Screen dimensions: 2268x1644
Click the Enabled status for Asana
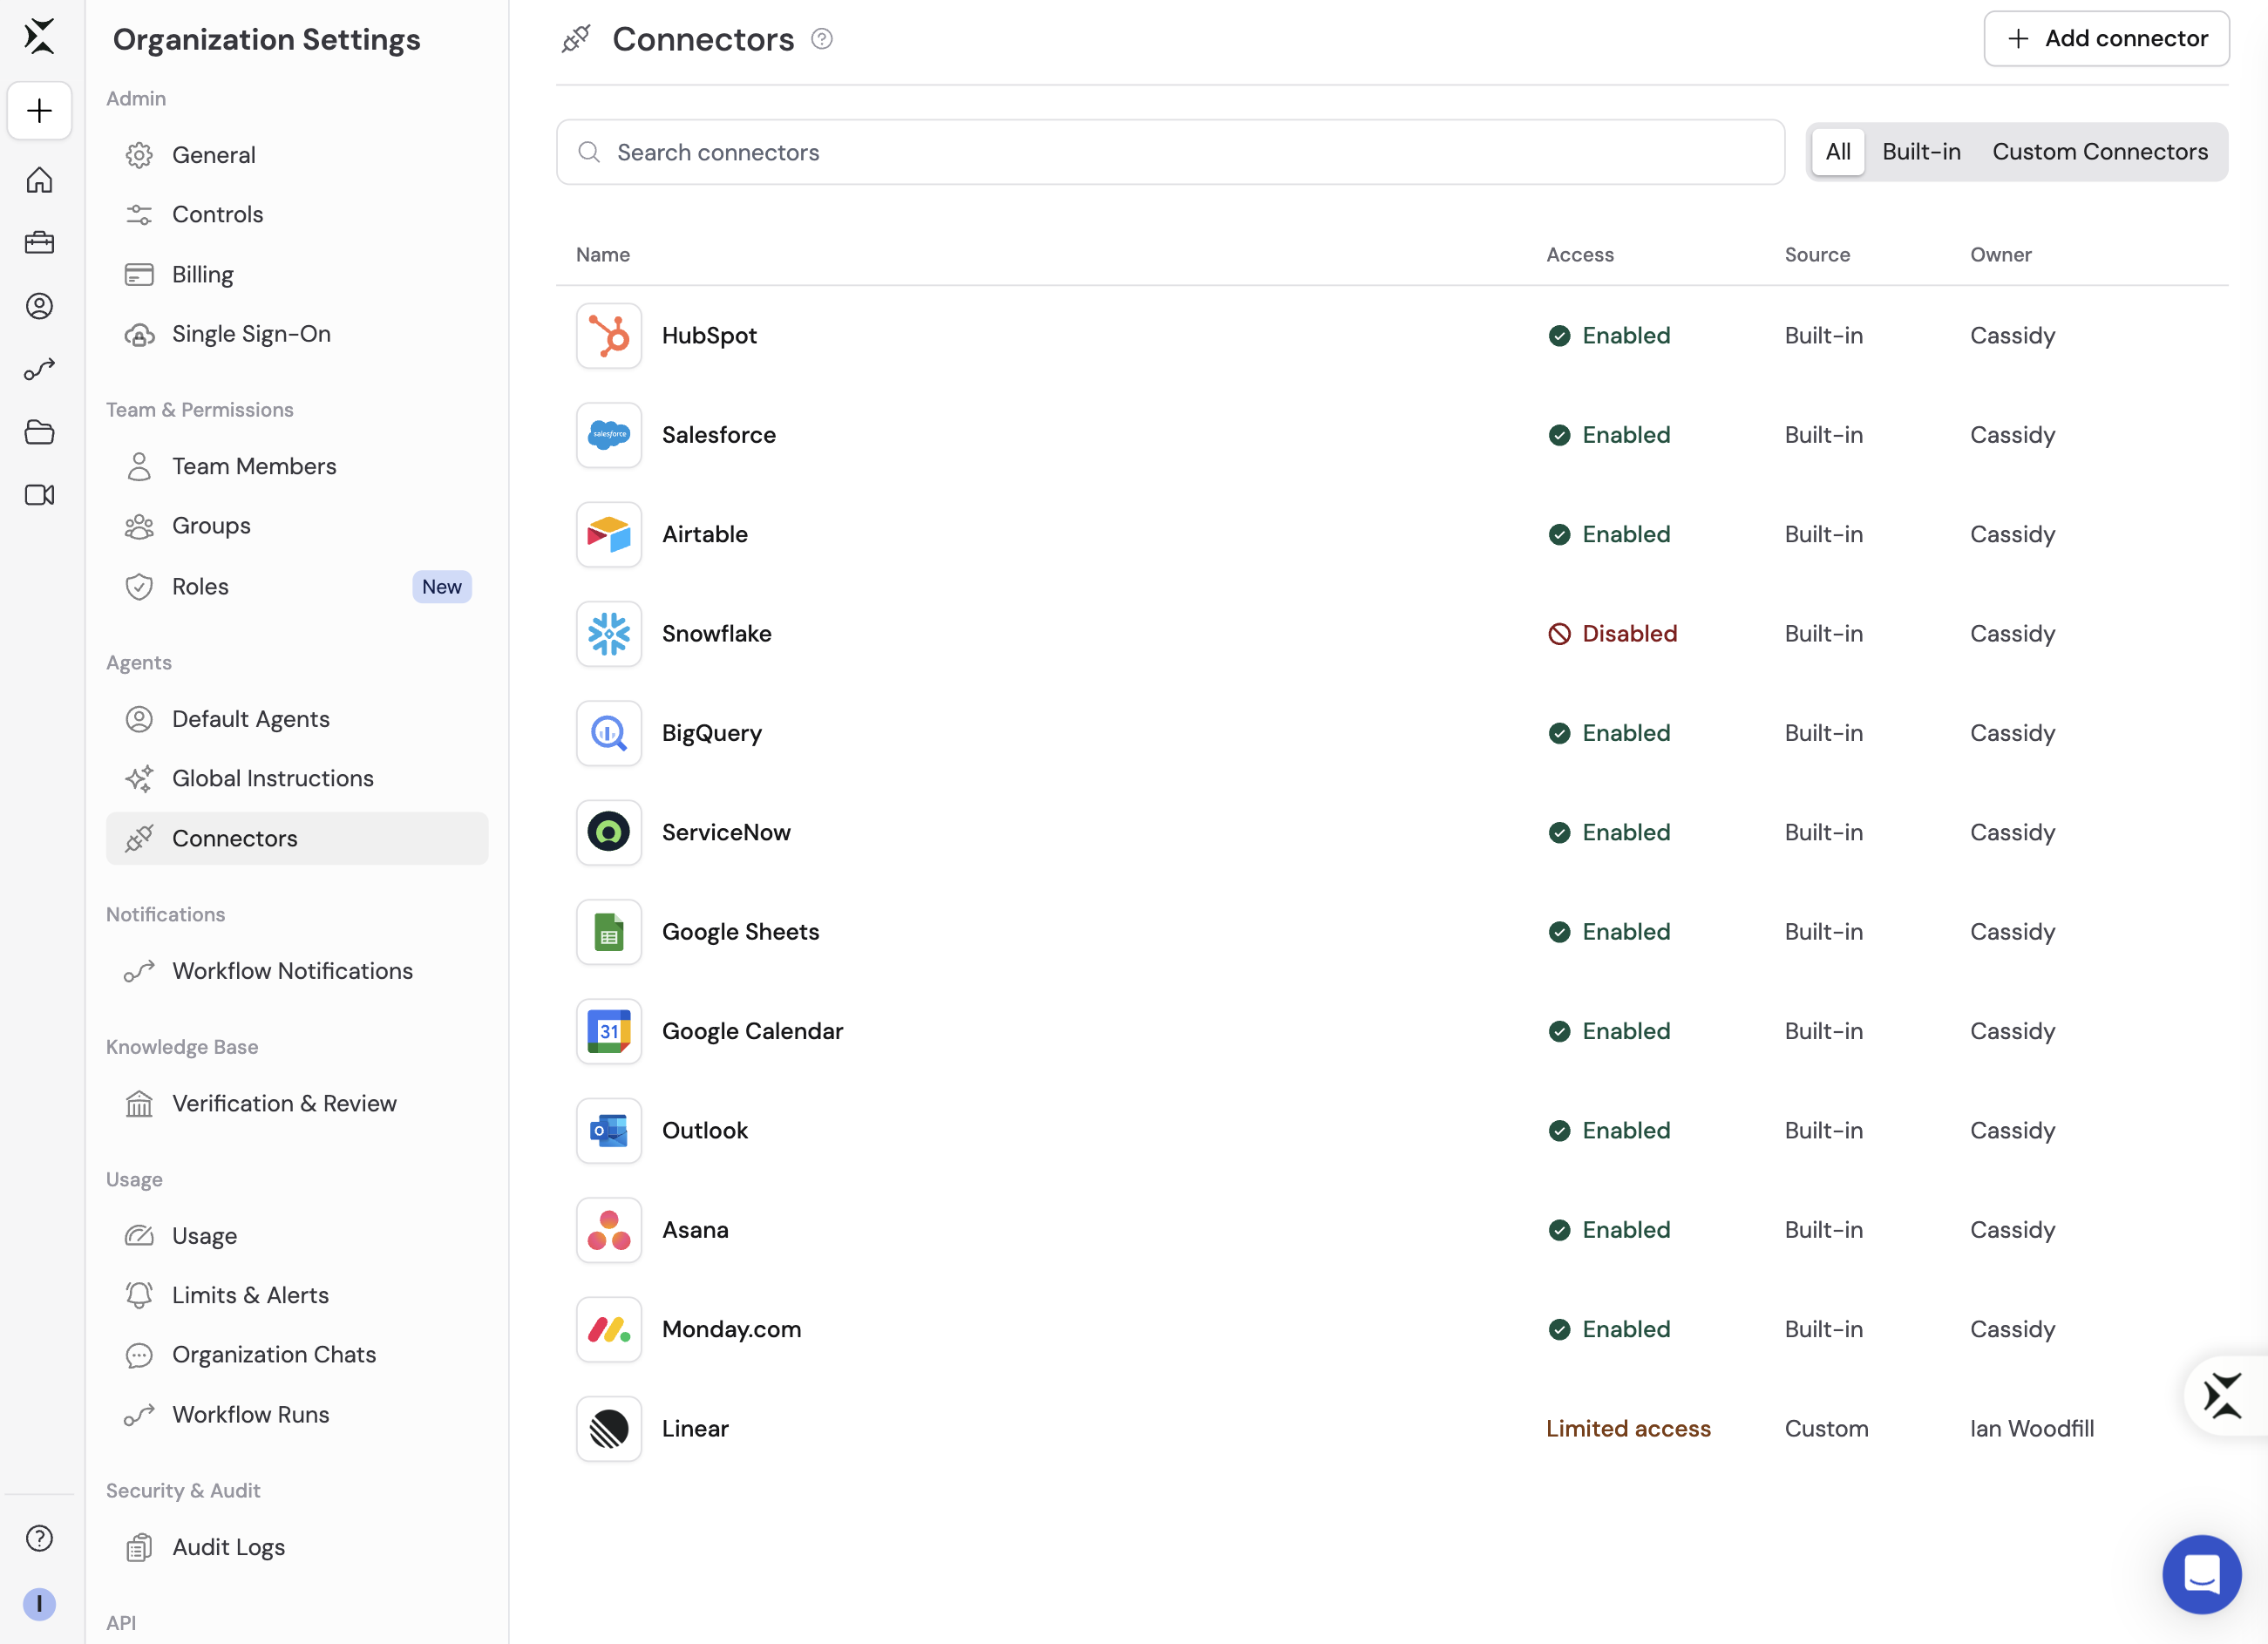pos(1609,1230)
